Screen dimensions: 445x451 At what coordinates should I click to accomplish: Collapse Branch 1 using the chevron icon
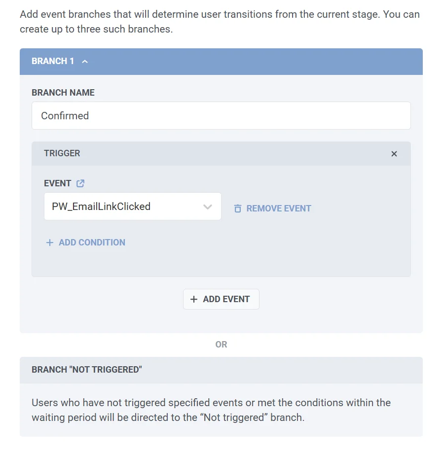85,62
